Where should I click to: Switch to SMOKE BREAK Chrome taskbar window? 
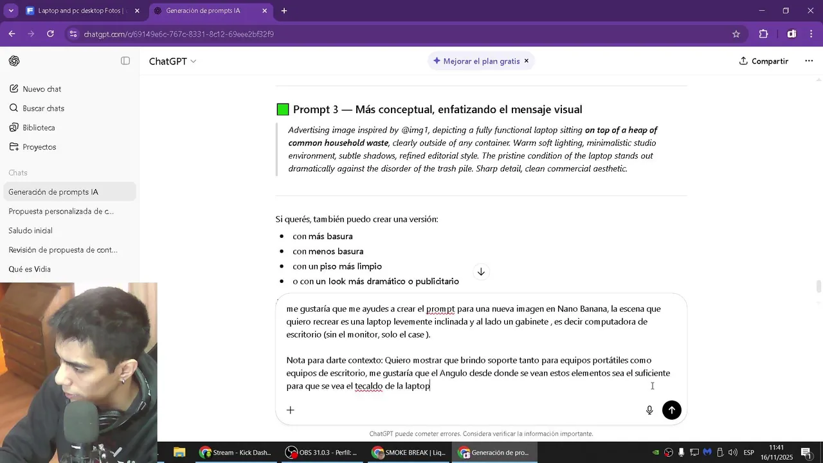(x=409, y=453)
